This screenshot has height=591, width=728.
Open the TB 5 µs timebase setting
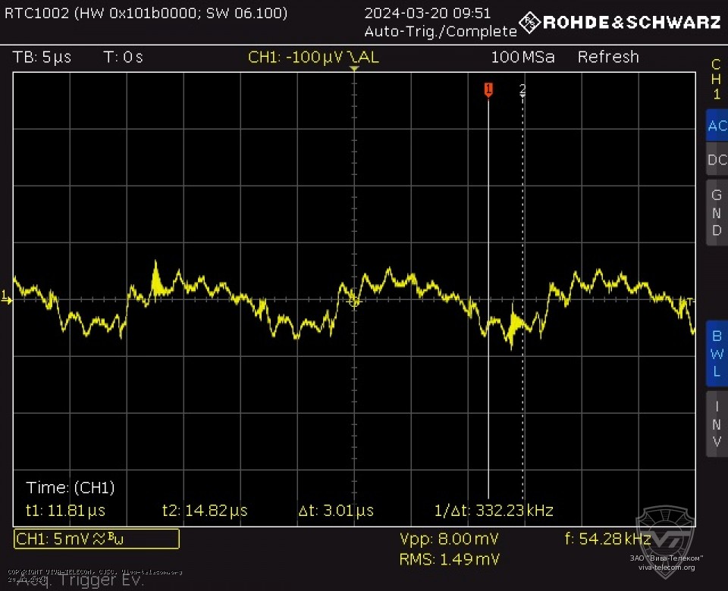(x=42, y=58)
